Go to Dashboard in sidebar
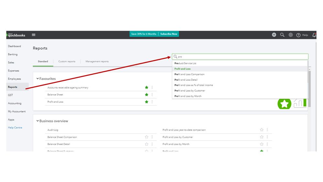 pos(15,46)
